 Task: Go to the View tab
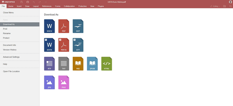pyautogui.click(x=92, y=6)
